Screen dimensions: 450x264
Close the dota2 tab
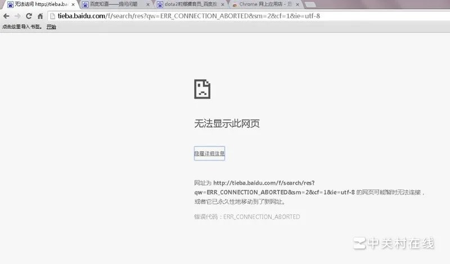(x=222, y=4)
